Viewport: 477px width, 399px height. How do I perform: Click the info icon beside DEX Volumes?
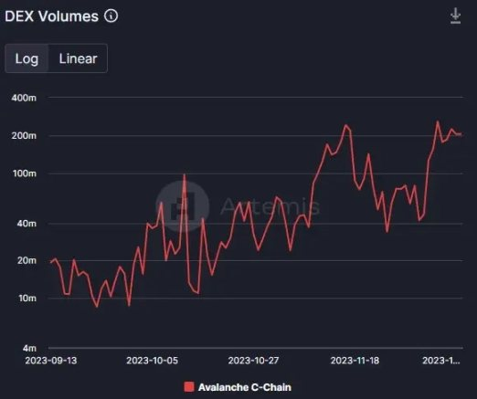pos(111,16)
